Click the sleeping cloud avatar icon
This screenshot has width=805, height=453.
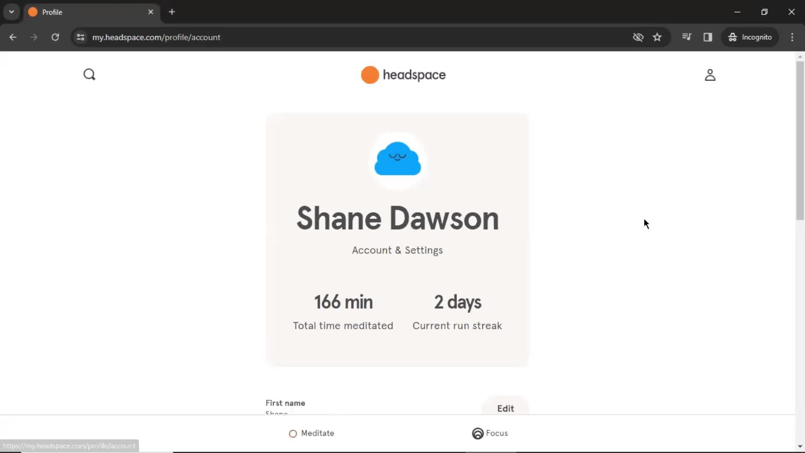(x=397, y=158)
